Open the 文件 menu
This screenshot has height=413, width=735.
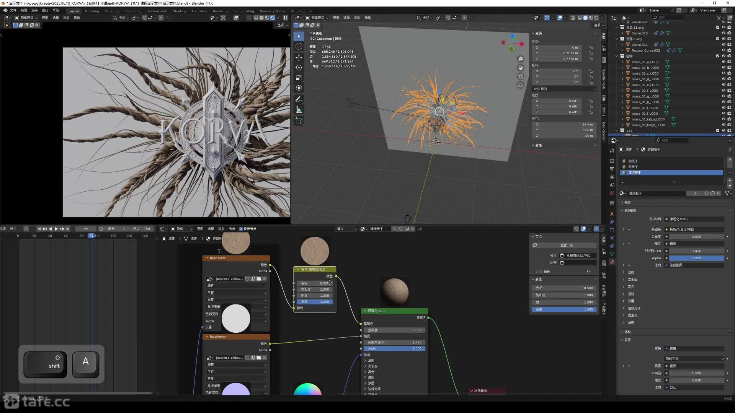point(13,10)
